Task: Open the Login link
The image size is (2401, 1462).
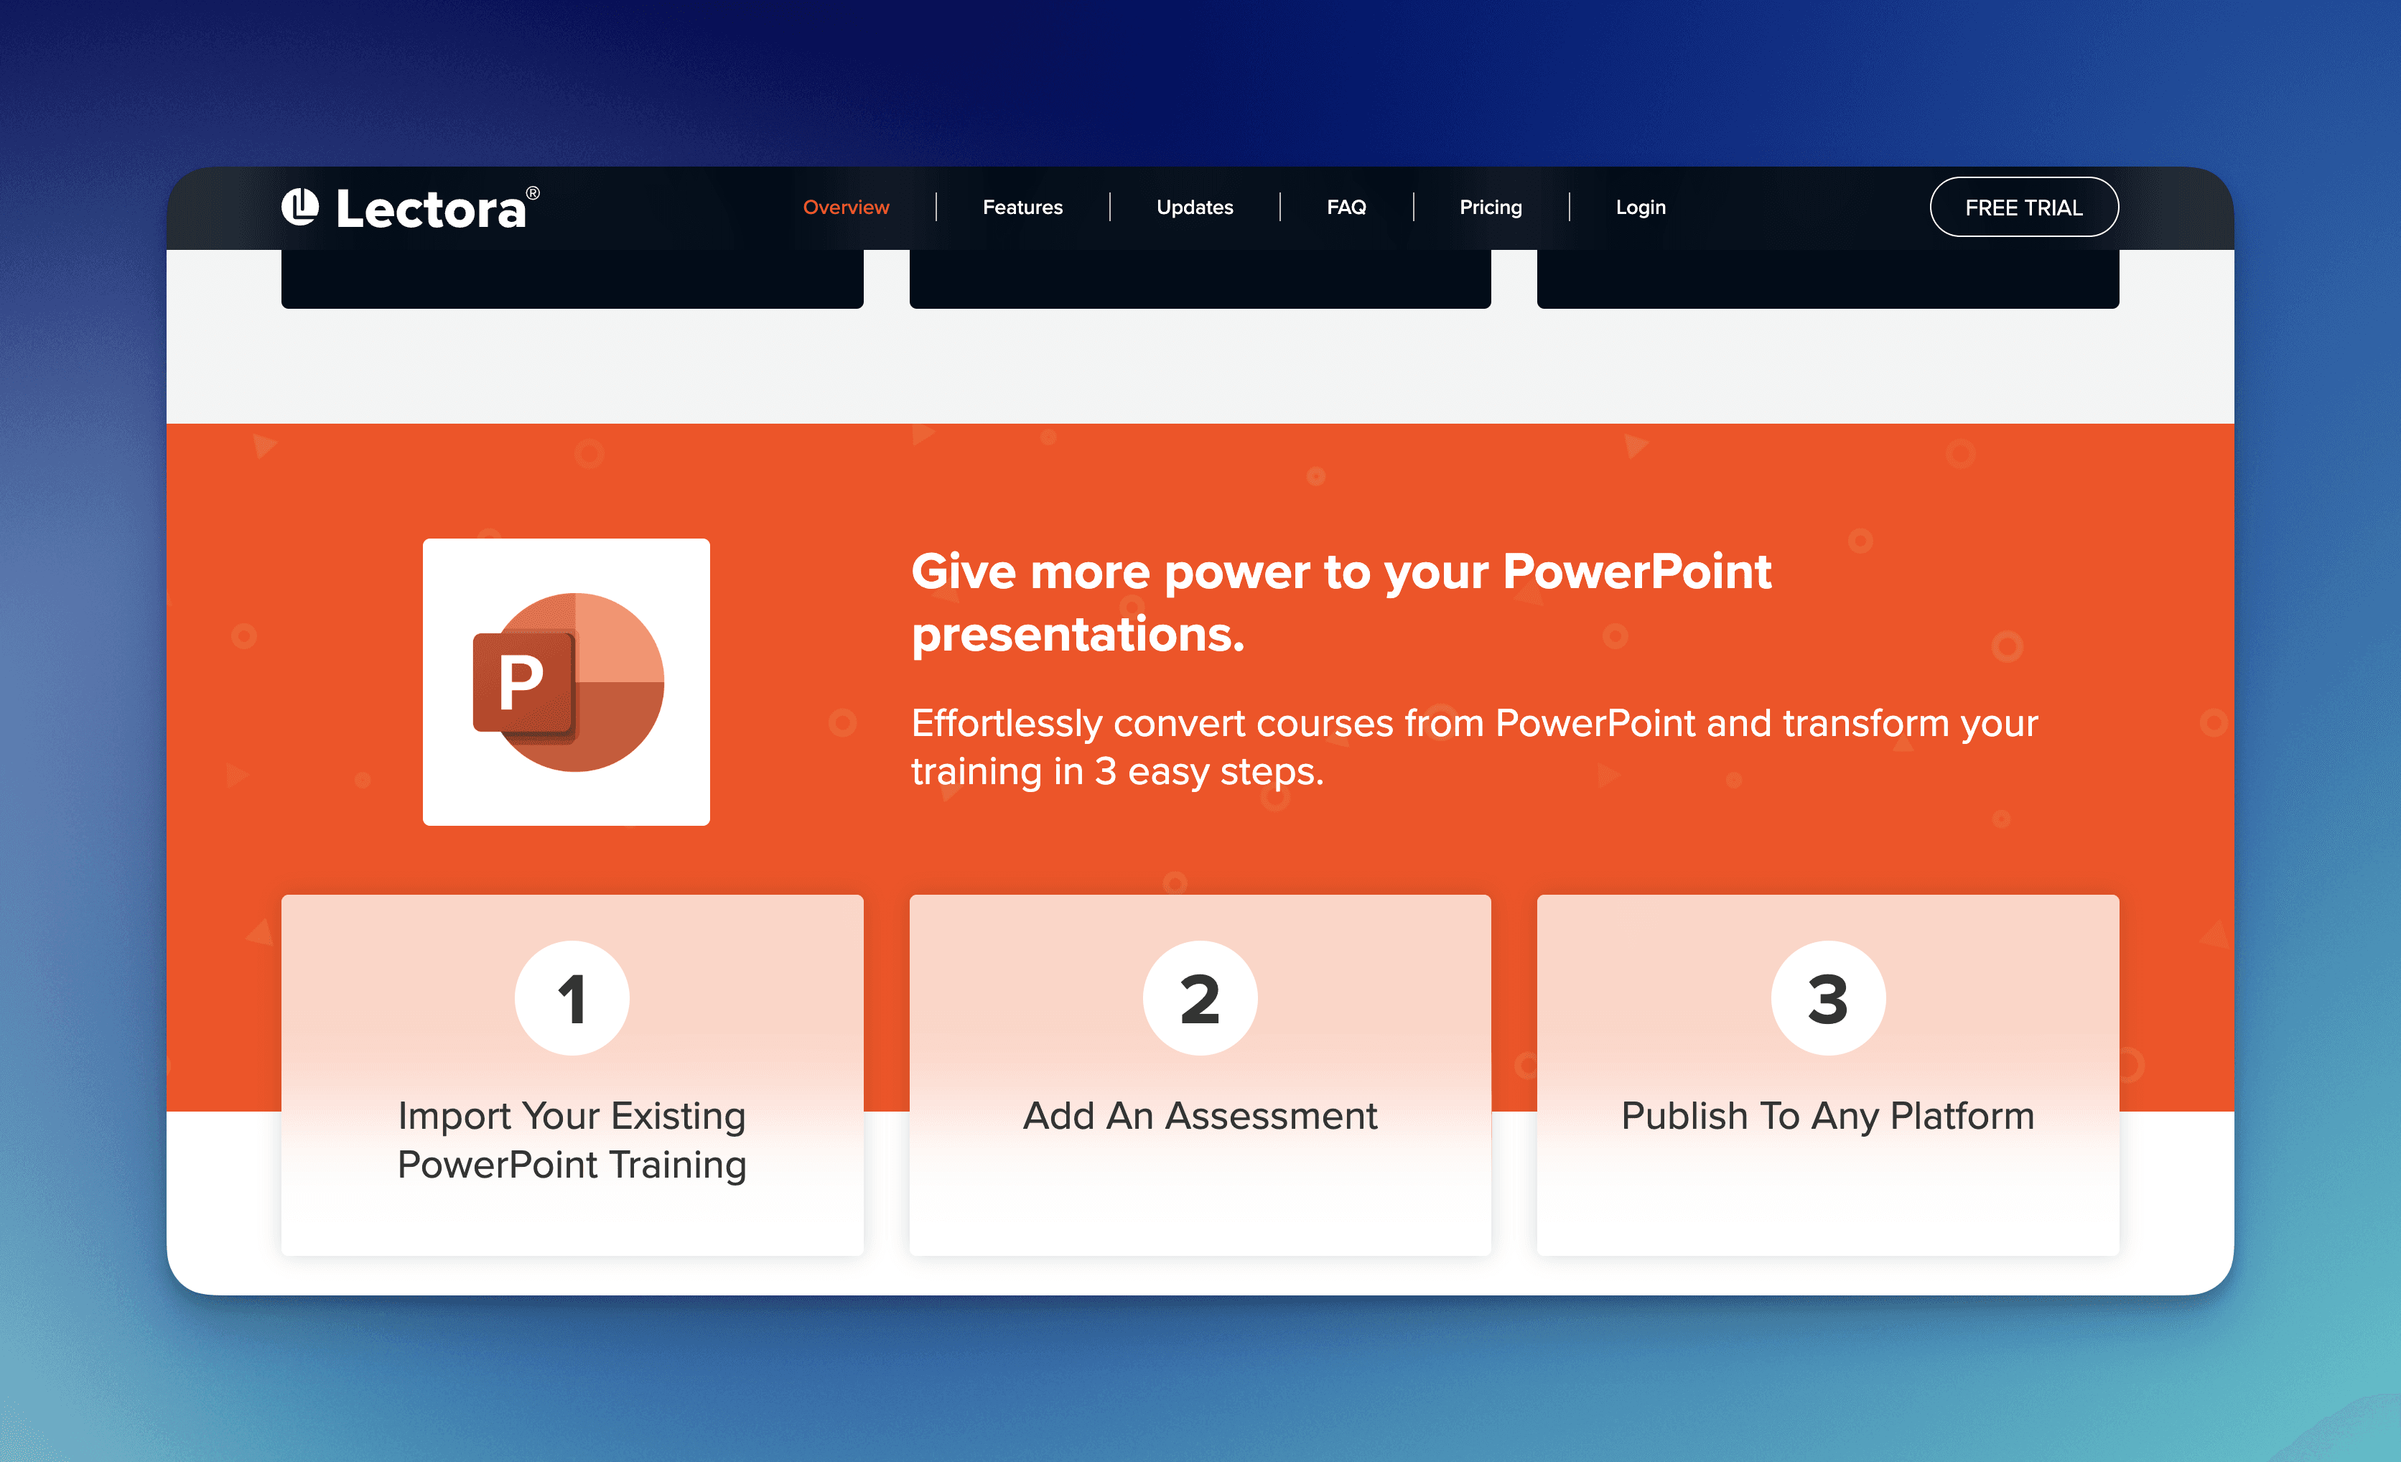Action: [1640, 208]
